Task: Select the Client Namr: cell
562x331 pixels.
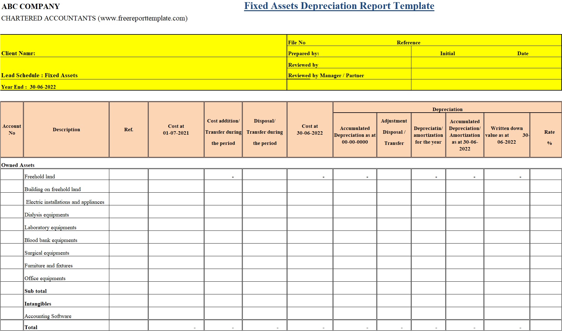Action: pos(143,46)
